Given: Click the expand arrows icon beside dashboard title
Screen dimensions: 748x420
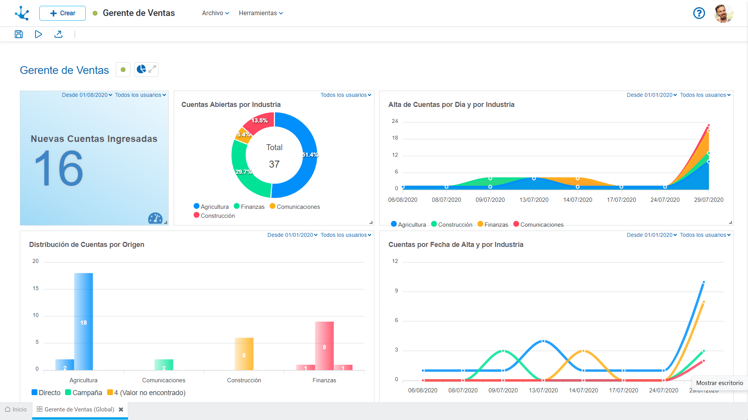Looking at the screenshot, I should click(x=152, y=69).
